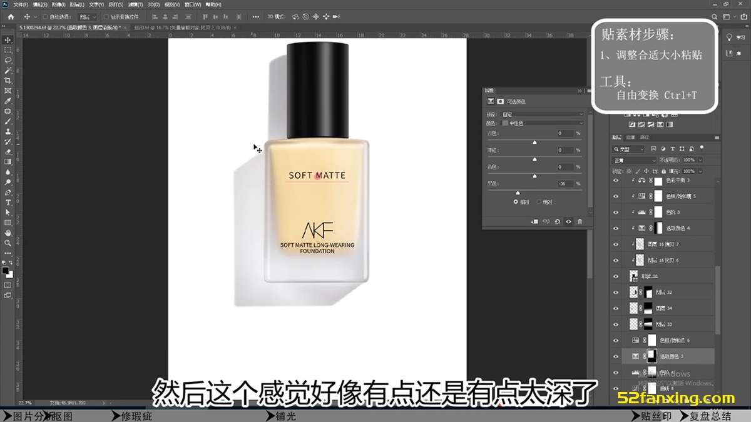
Task: Select the Brush tool
Action: pyautogui.click(x=8, y=121)
